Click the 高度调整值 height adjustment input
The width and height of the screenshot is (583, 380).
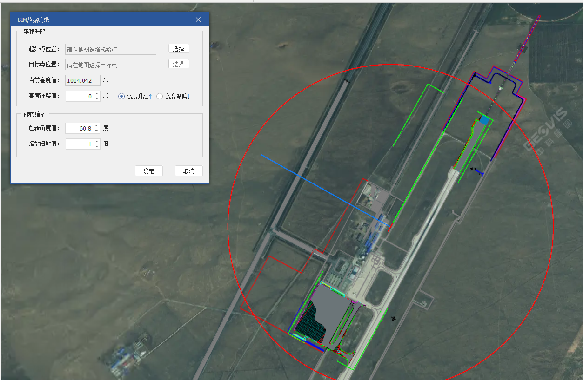(80, 96)
